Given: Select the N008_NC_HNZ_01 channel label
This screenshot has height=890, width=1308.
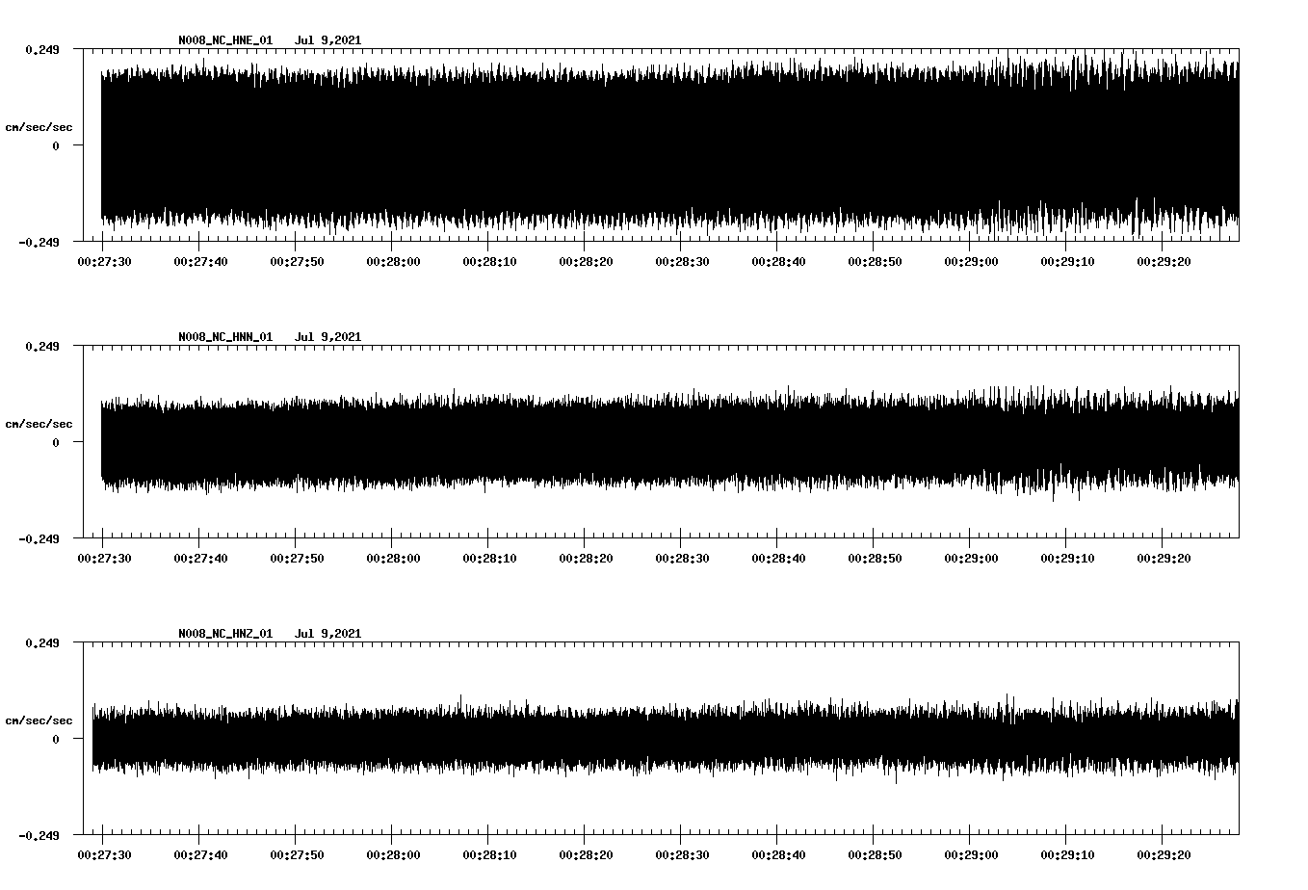Looking at the screenshot, I should point(224,634).
